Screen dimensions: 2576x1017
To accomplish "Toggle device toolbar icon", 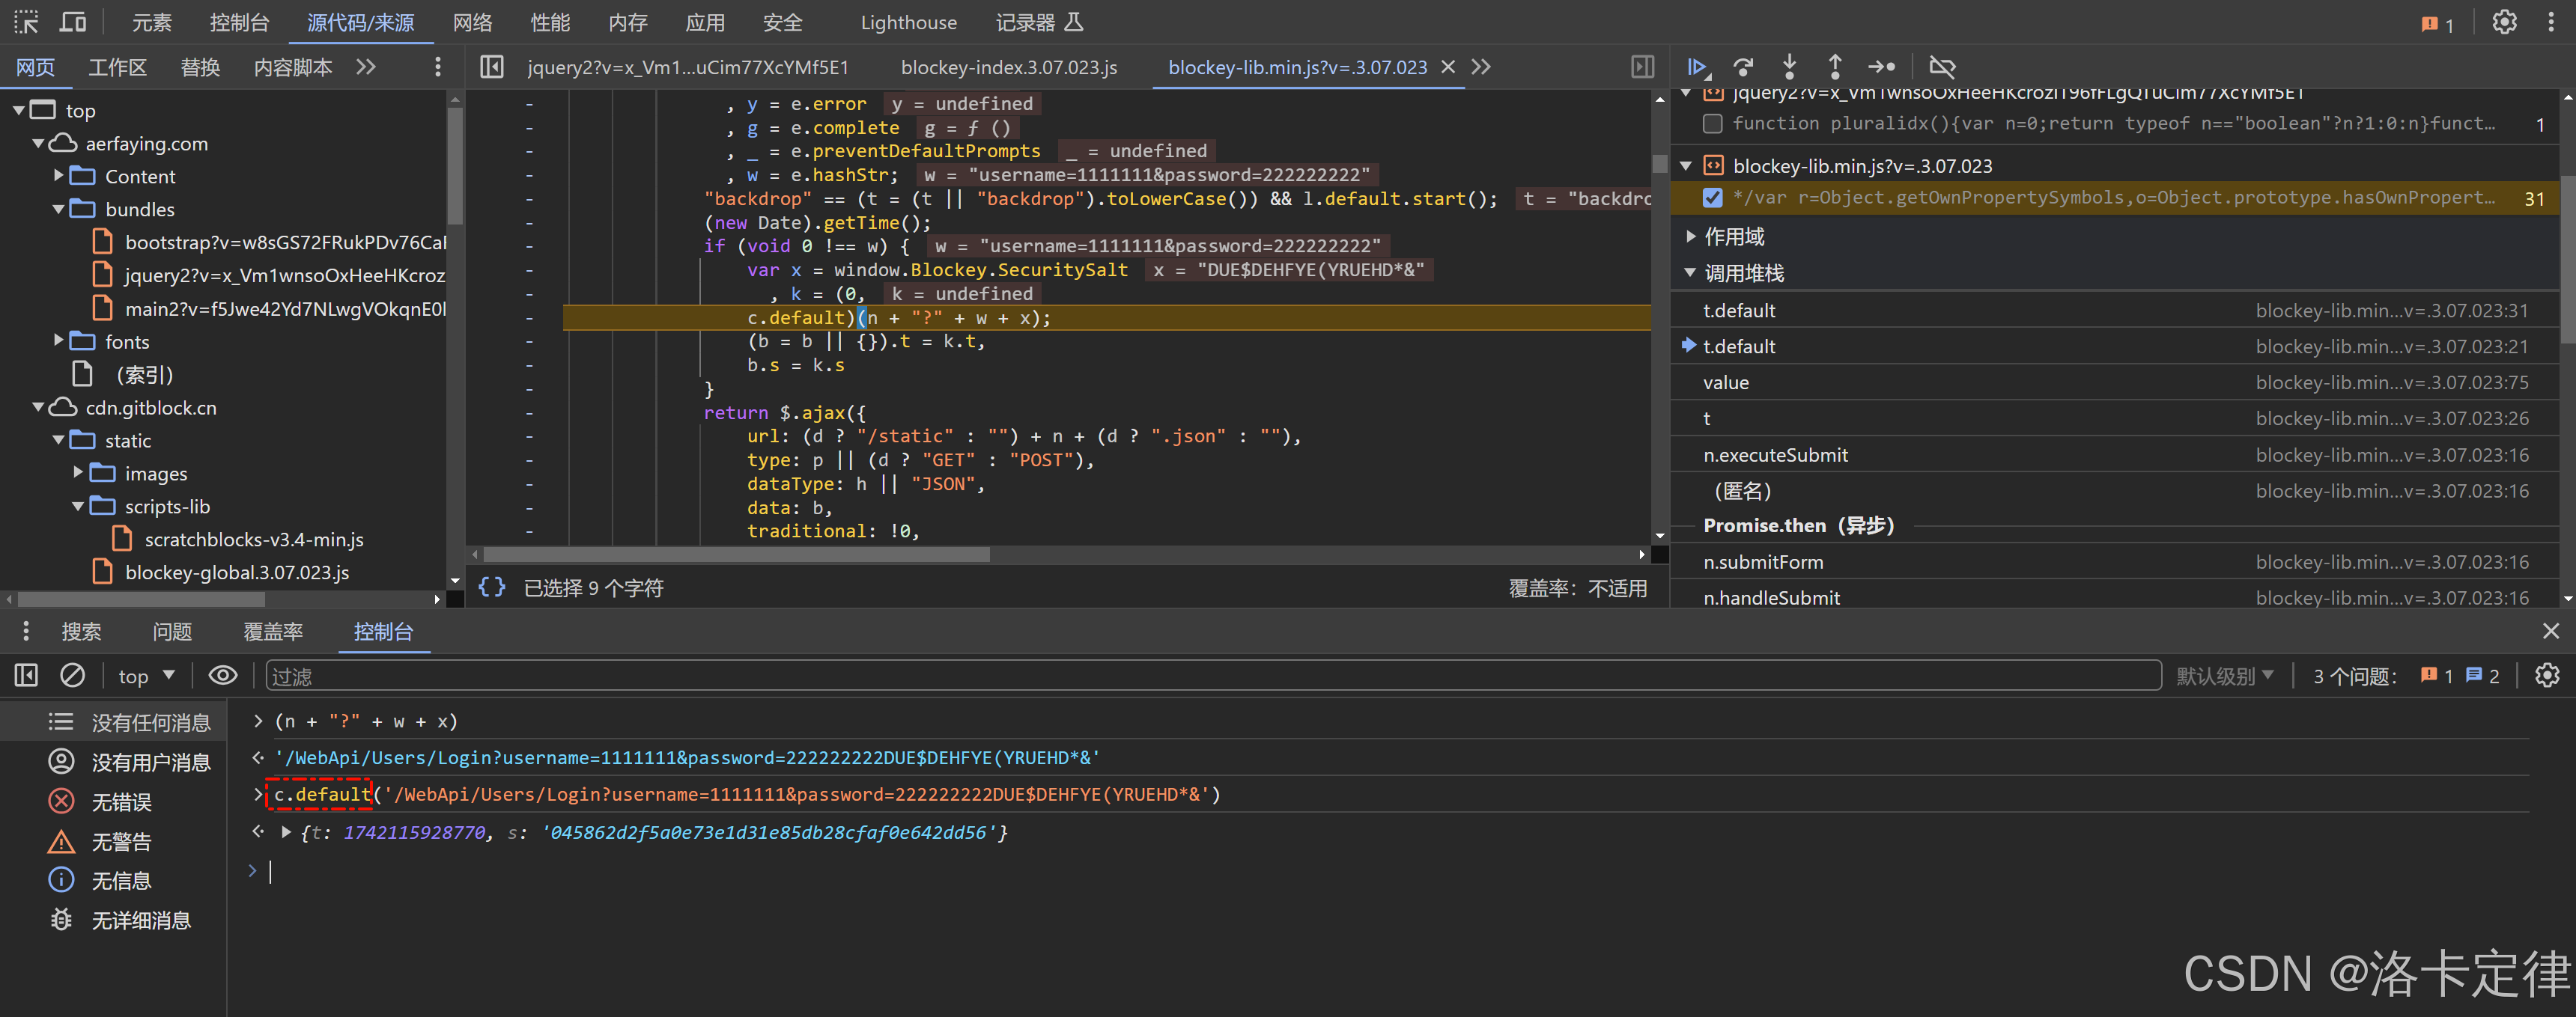I will point(73,22).
